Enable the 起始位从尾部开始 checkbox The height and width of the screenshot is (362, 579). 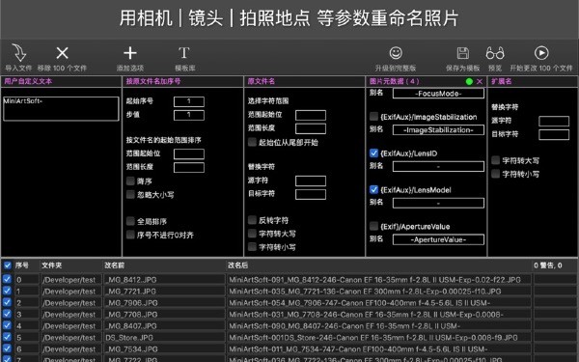point(252,142)
